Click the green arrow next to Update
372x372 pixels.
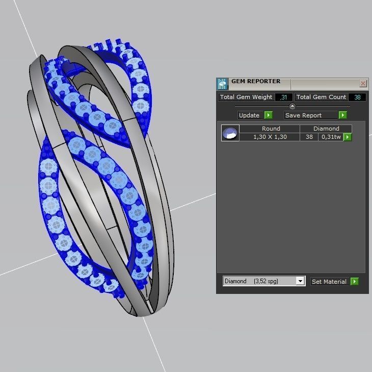[x=269, y=115]
